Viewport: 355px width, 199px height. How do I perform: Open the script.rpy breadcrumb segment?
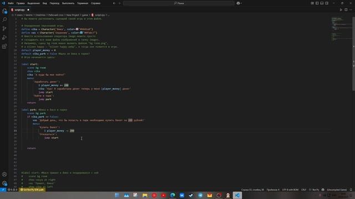coord(98,15)
